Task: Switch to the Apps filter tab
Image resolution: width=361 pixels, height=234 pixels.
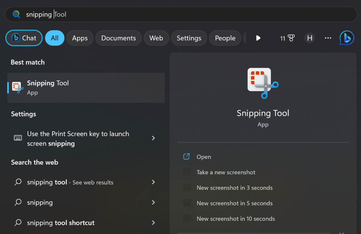Action: 80,38
